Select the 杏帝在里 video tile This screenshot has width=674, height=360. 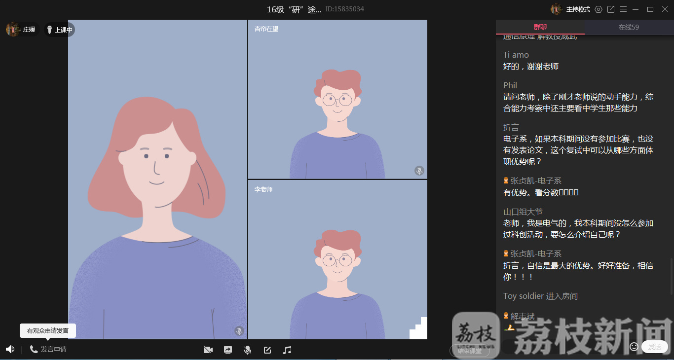click(337, 99)
